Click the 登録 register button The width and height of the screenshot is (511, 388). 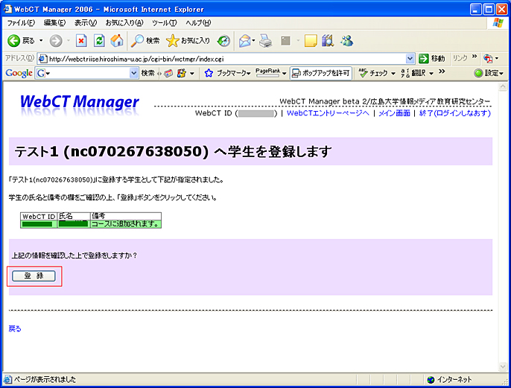tap(34, 276)
